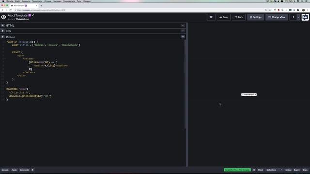Open Окно menu in menu bar
The image size is (310, 174).
pos(79,1)
